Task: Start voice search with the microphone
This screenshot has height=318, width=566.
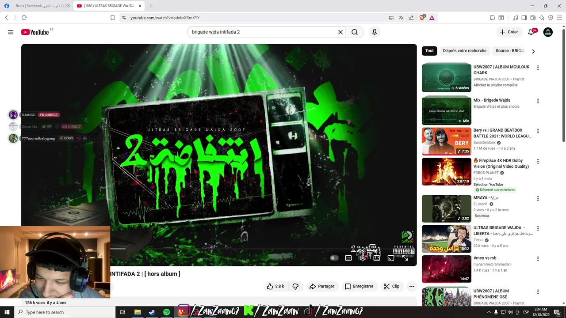Action: pos(375,32)
